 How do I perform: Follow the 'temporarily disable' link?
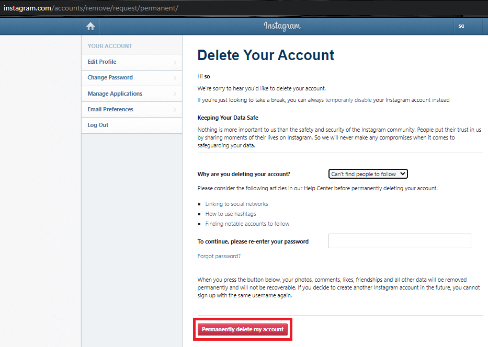click(348, 100)
